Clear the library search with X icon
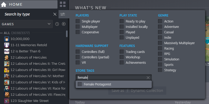Viewport: 209px width, 104px height. coord(55,14)
